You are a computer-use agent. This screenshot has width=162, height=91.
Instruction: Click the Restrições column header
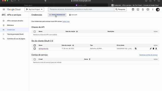(111, 31)
